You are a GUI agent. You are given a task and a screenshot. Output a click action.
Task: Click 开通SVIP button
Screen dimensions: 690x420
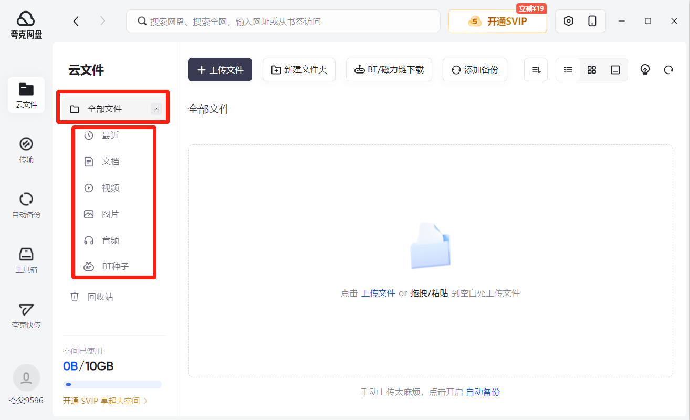[x=498, y=22]
